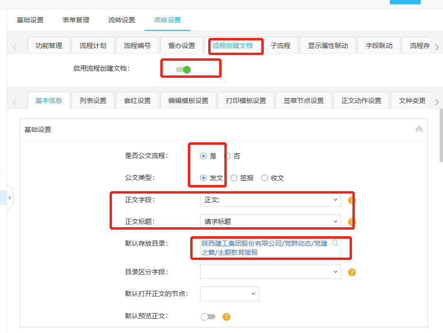
Task: Click help icon beside 默认预览正文 toggle
Action: click(226, 317)
